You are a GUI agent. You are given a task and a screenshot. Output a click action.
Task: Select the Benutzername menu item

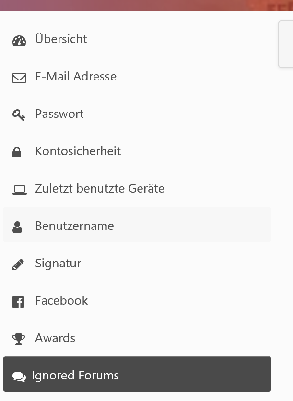click(74, 226)
